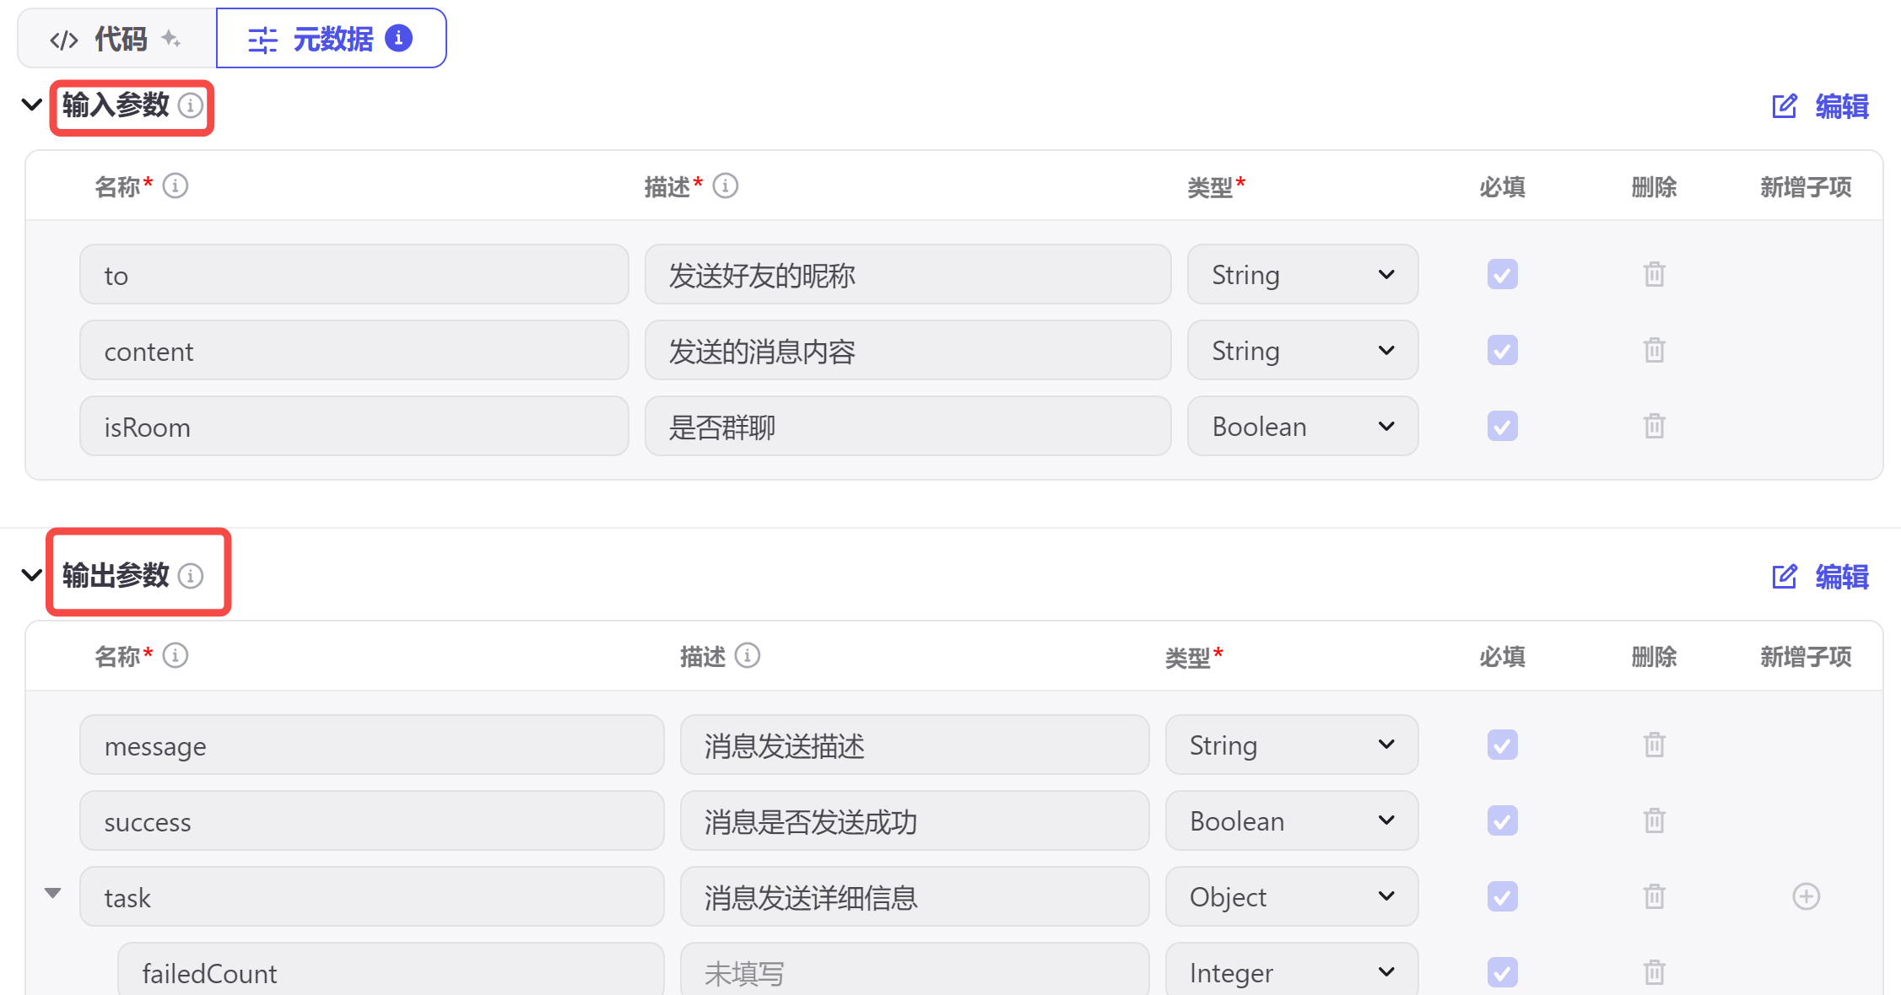Toggle required checkbox for isRoom

(1502, 427)
